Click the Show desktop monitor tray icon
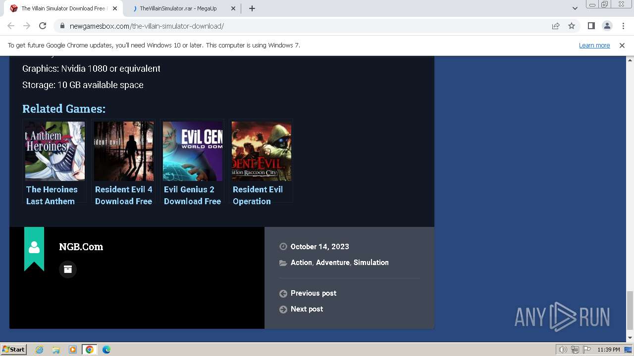The width and height of the screenshot is (634, 356). [x=628, y=350]
